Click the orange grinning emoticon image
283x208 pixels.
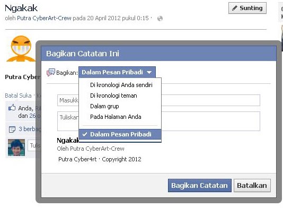(x=21, y=49)
